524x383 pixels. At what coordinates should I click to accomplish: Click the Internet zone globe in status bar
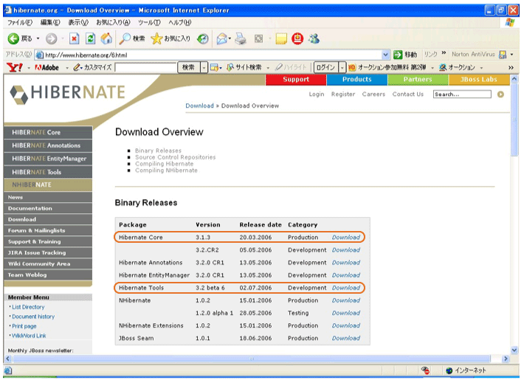[449, 370]
